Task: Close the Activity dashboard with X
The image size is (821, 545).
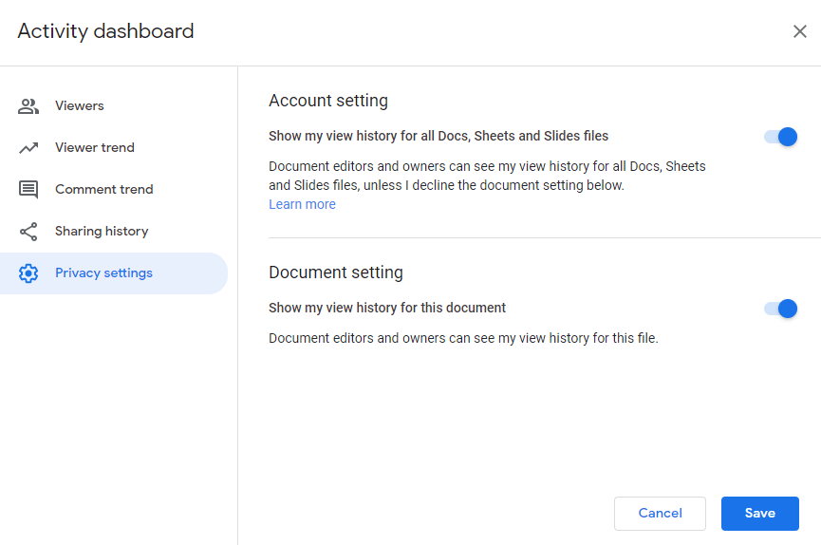Action: 799,31
